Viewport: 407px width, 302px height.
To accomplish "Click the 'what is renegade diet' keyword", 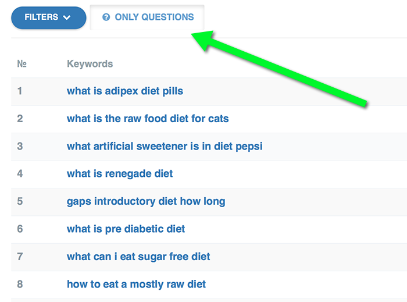I will [x=120, y=173].
